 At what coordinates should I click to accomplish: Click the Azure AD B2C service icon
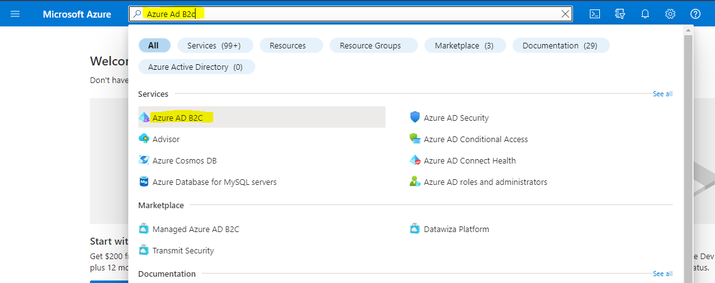coord(144,118)
